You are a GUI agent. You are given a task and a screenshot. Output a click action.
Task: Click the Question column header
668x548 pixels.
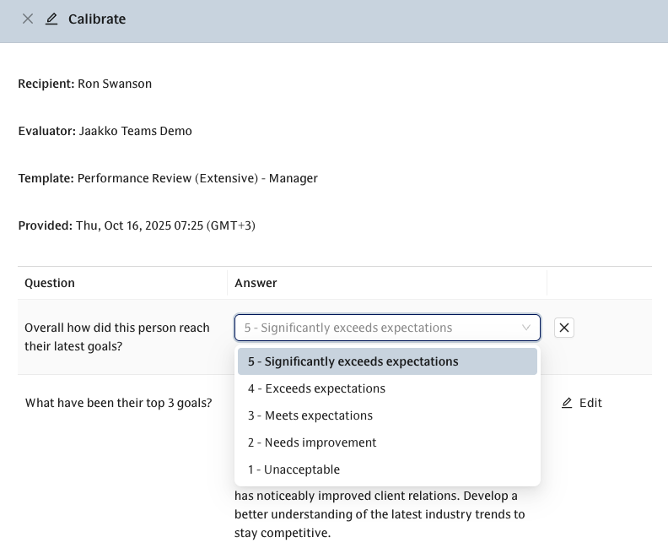(x=50, y=283)
